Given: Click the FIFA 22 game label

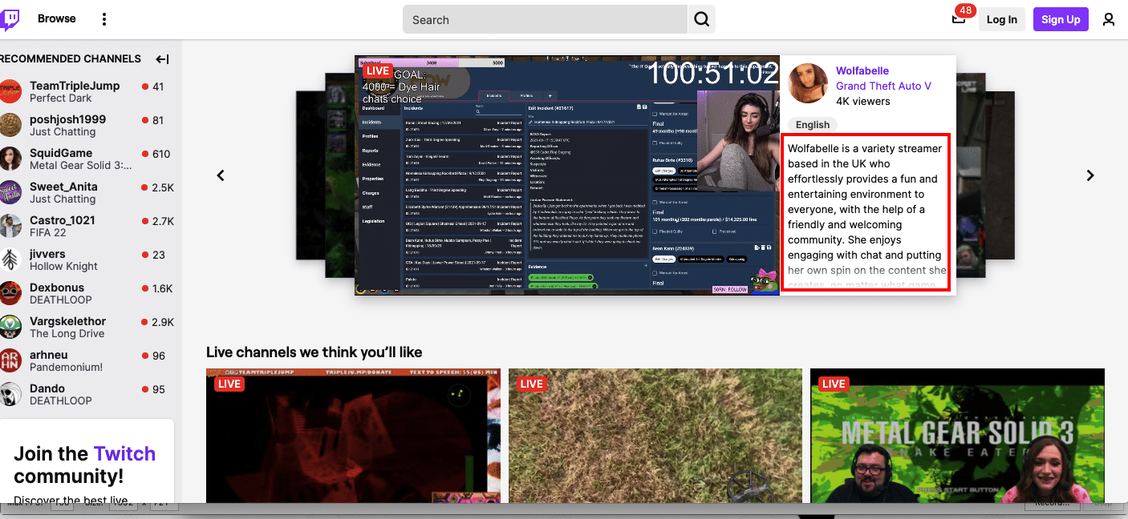Looking at the screenshot, I should [x=50, y=233].
